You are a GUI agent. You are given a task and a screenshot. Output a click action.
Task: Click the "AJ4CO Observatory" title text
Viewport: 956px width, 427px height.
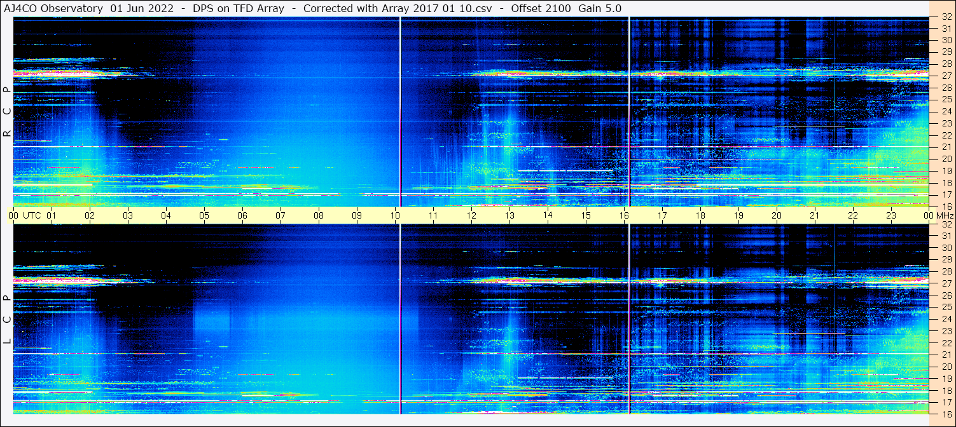point(53,8)
